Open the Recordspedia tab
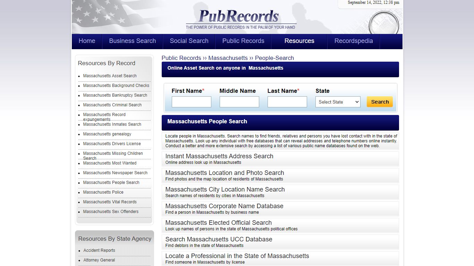Viewport: 474px width, 266px height. point(354,41)
